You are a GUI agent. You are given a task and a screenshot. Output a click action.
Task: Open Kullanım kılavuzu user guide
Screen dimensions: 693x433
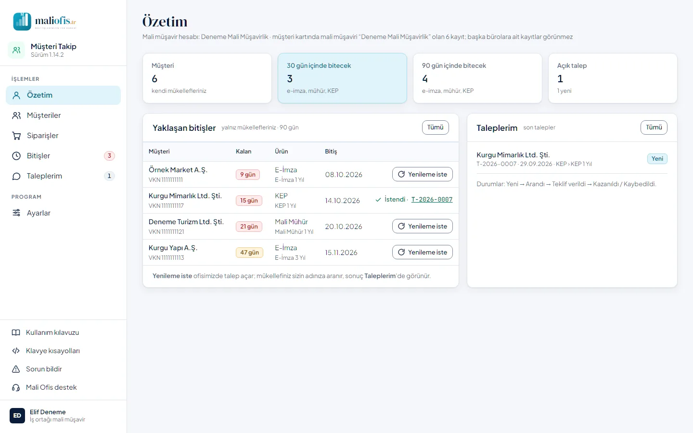tap(63, 332)
